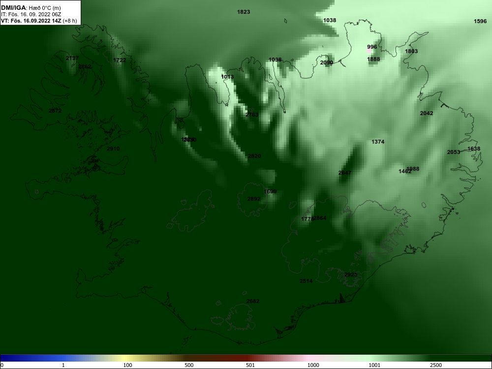Click the map value 2872
The width and height of the screenshot is (492, 369).
[55, 111]
